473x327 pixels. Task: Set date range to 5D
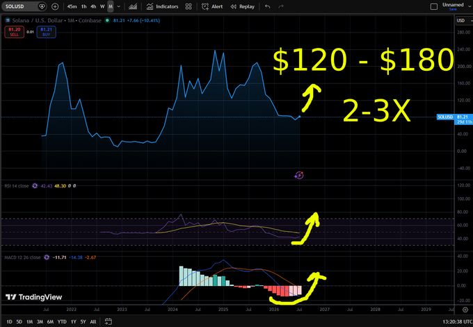click(19, 321)
